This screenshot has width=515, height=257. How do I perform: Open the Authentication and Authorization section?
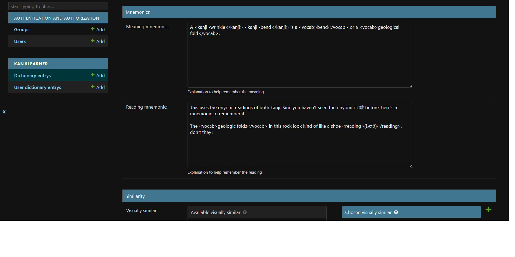(x=57, y=18)
